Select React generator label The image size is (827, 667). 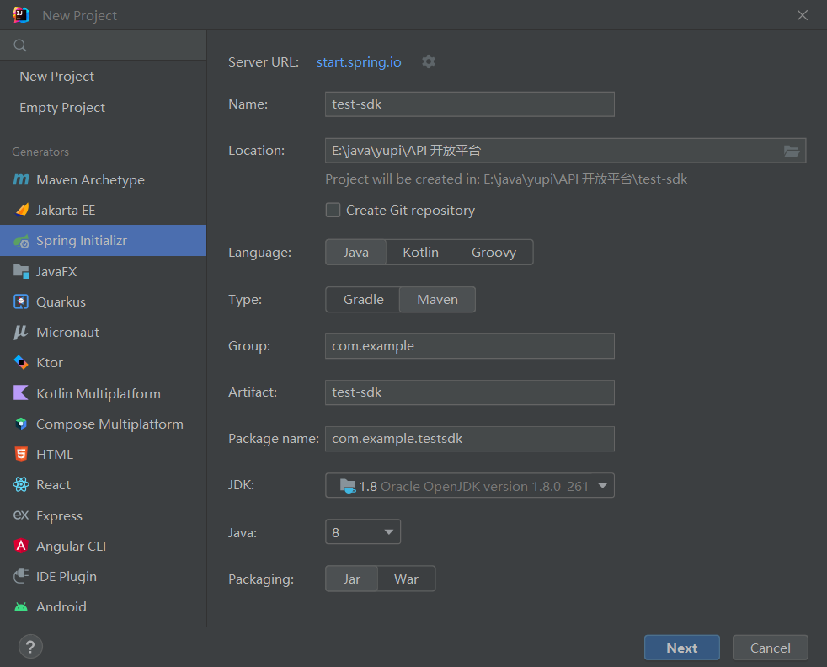tap(53, 484)
